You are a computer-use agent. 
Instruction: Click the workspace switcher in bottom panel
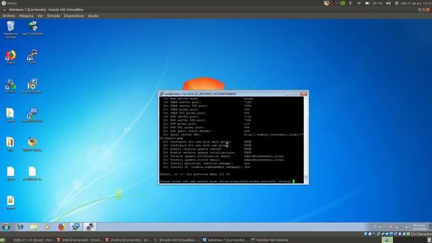click(387, 240)
